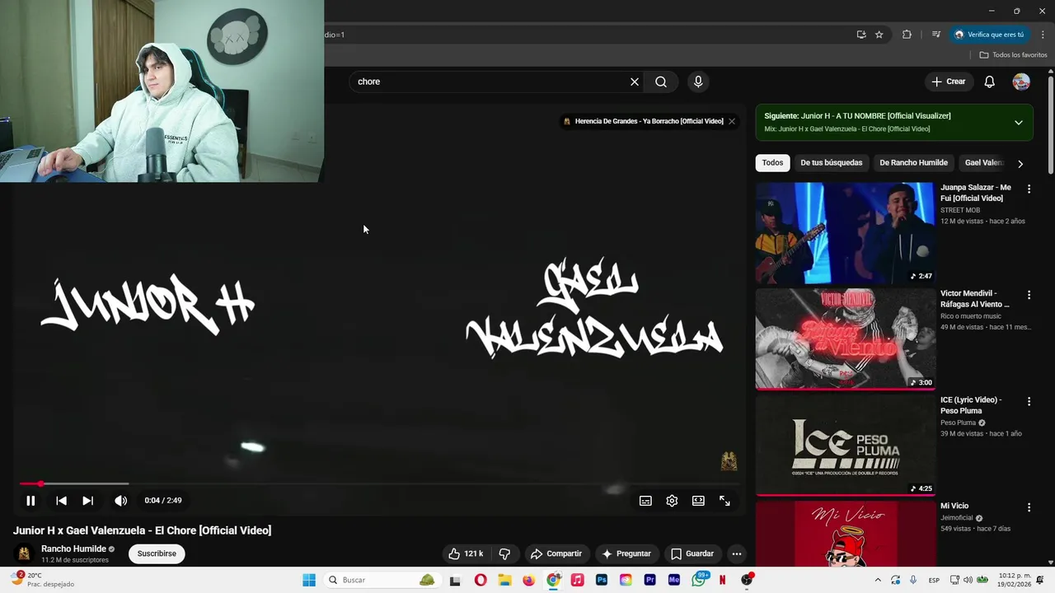The width and height of the screenshot is (1055, 593).
Task: Open options menu for 'Victor Mendivil - Ráfagas'
Action: pos(1029,295)
